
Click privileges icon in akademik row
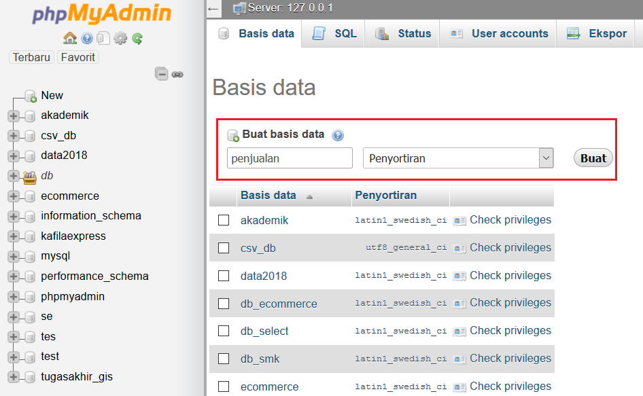459,221
